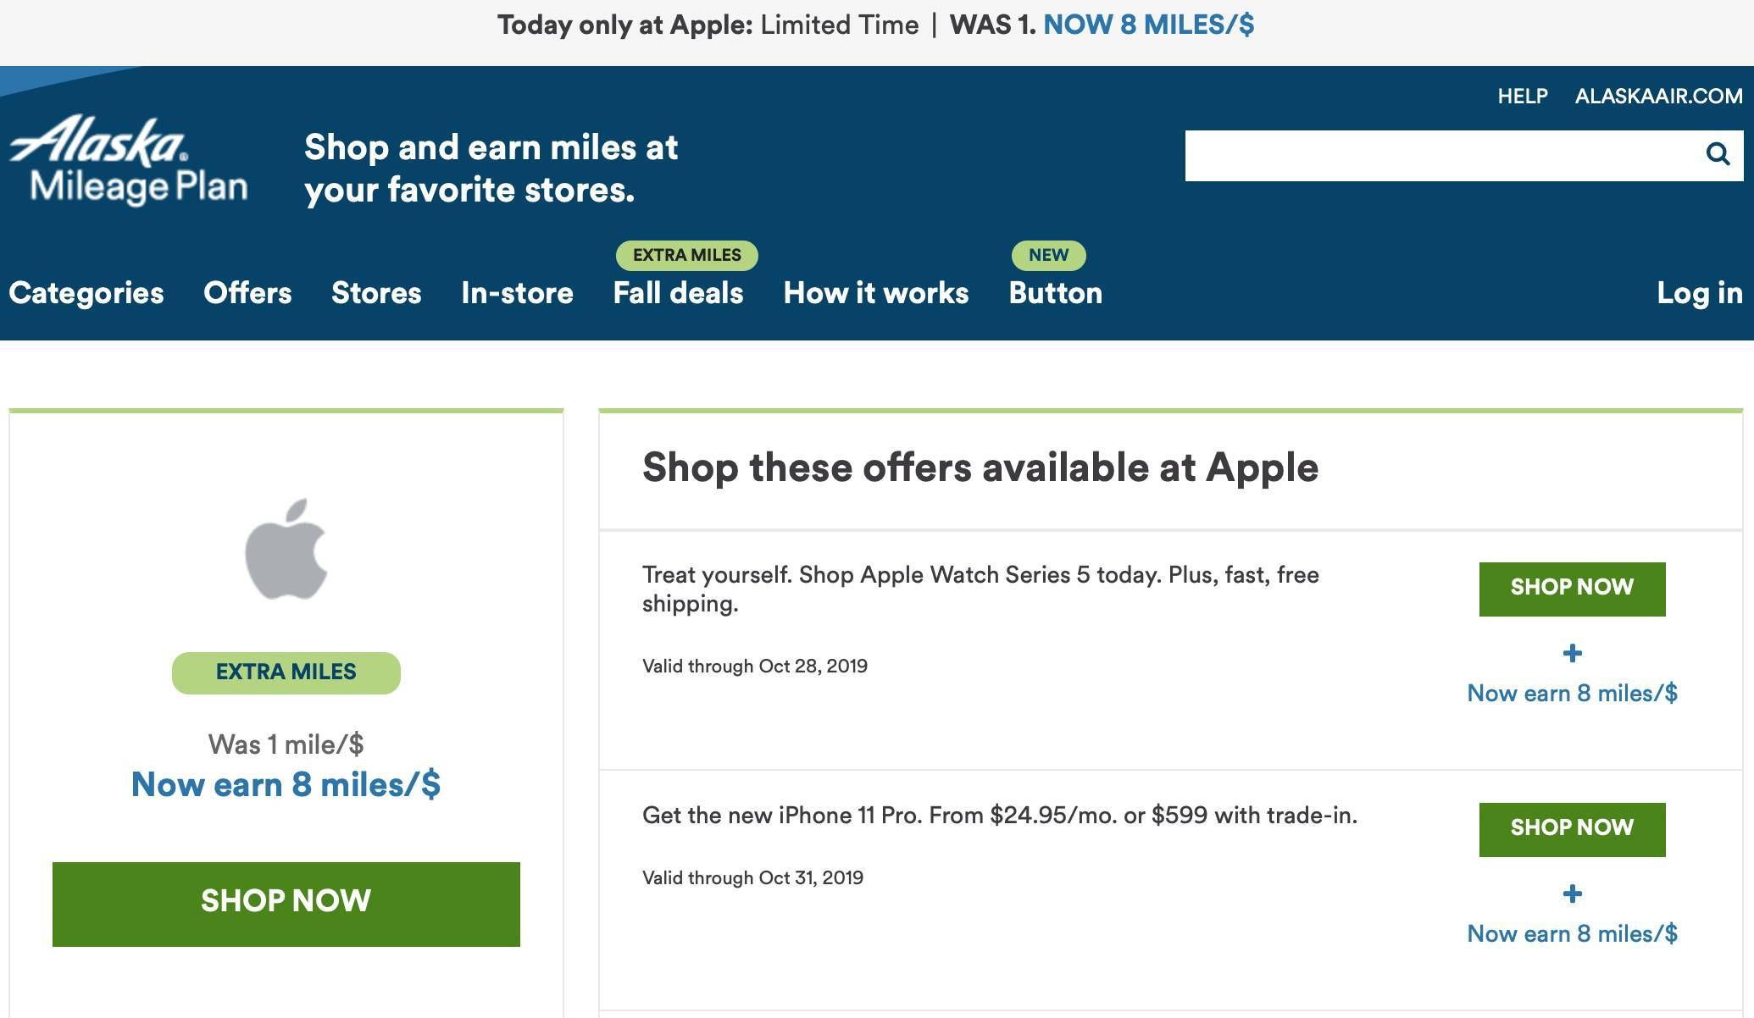Click the search magnifier icon
This screenshot has width=1754, height=1018.
pyautogui.click(x=1718, y=154)
